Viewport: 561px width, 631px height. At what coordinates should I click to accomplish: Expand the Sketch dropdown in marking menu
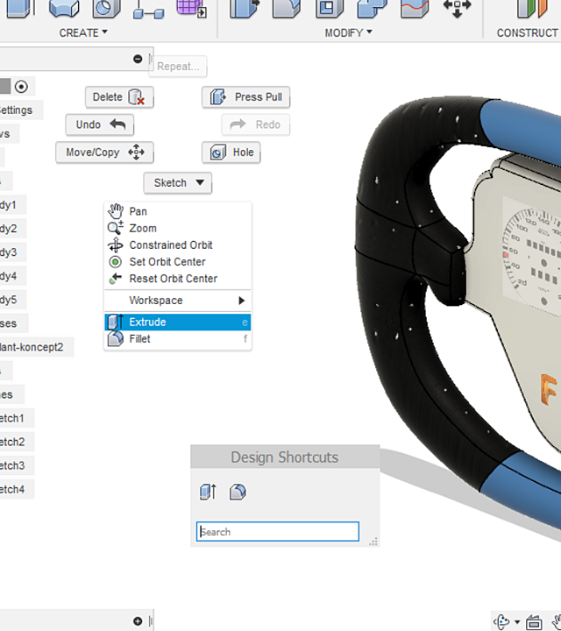[x=178, y=183]
